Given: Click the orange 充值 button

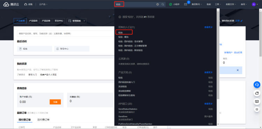Looking at the screenshot, I should coord(55,102).
